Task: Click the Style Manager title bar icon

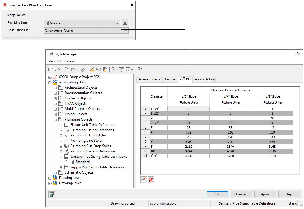Action: (x=51, y=54)
